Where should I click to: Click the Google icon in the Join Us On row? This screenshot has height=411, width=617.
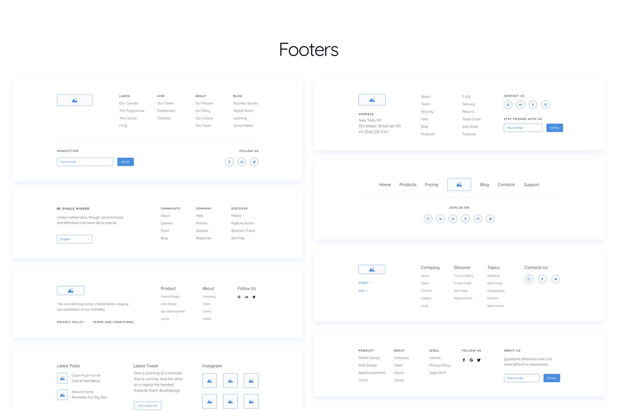click(441, 218)
